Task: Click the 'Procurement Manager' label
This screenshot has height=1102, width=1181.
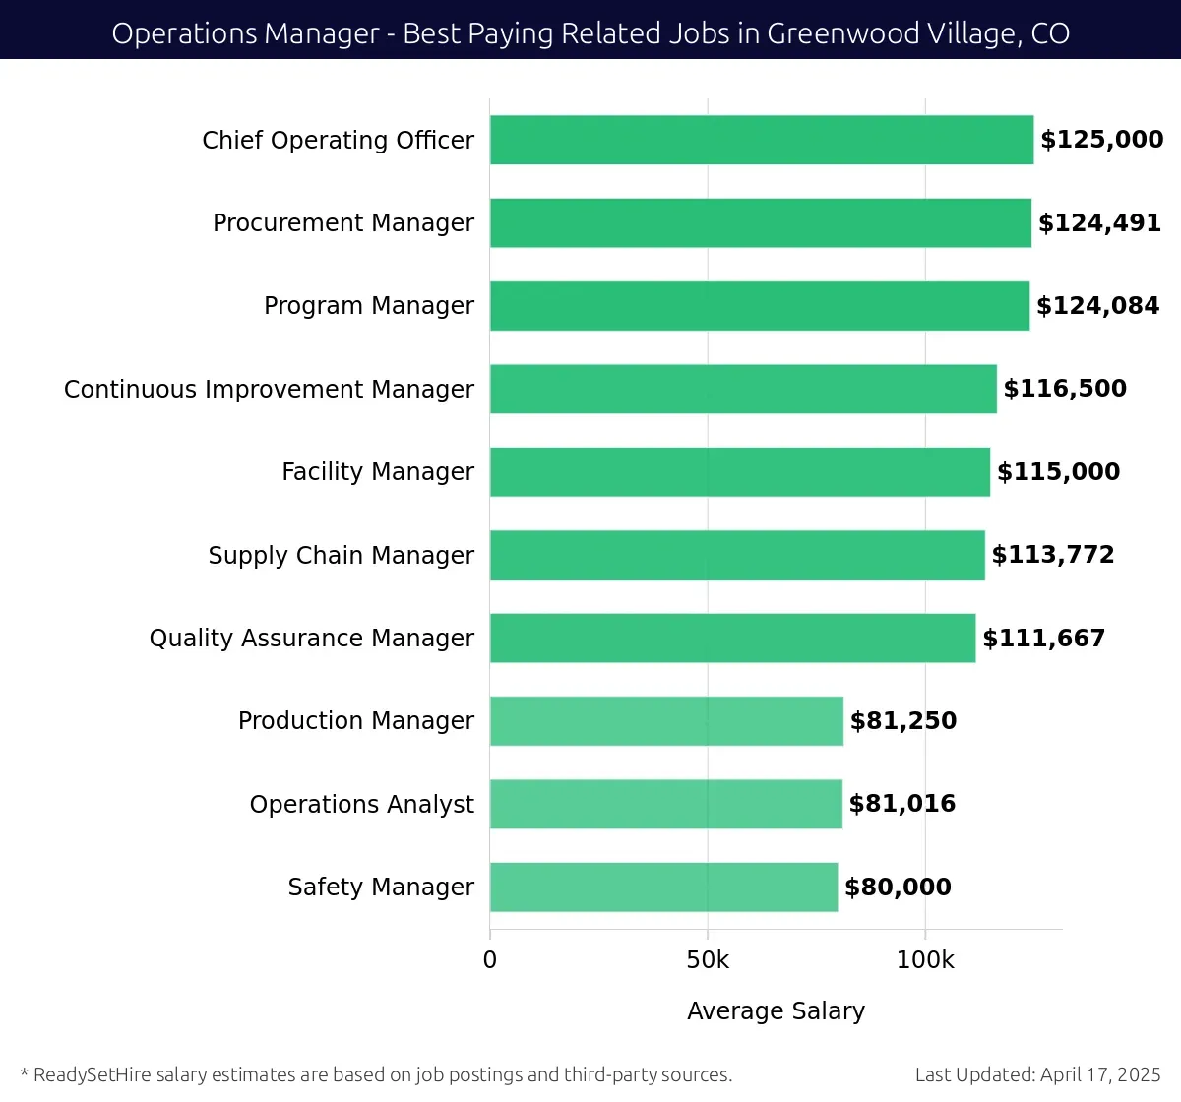Action: [343, 223]
